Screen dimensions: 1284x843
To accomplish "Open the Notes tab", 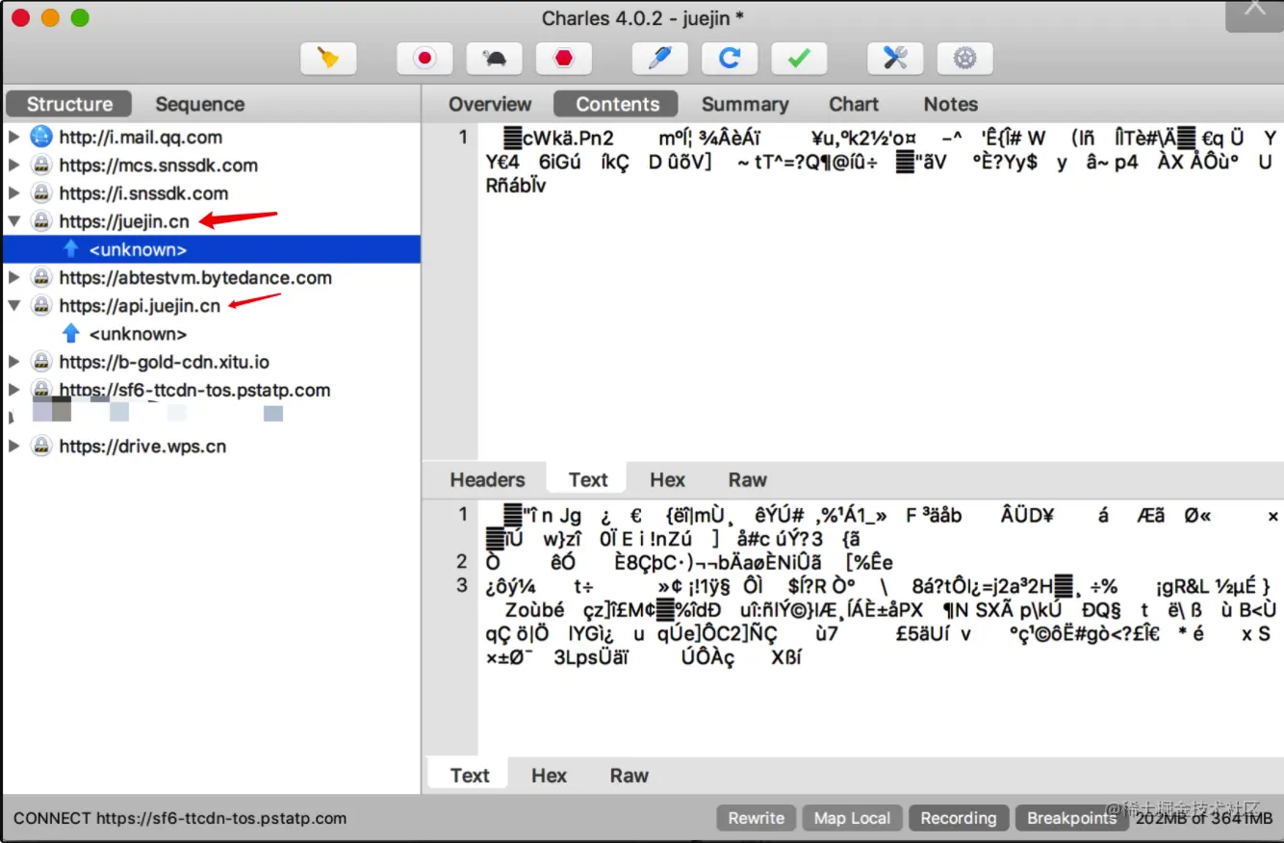I will [951, 104].
